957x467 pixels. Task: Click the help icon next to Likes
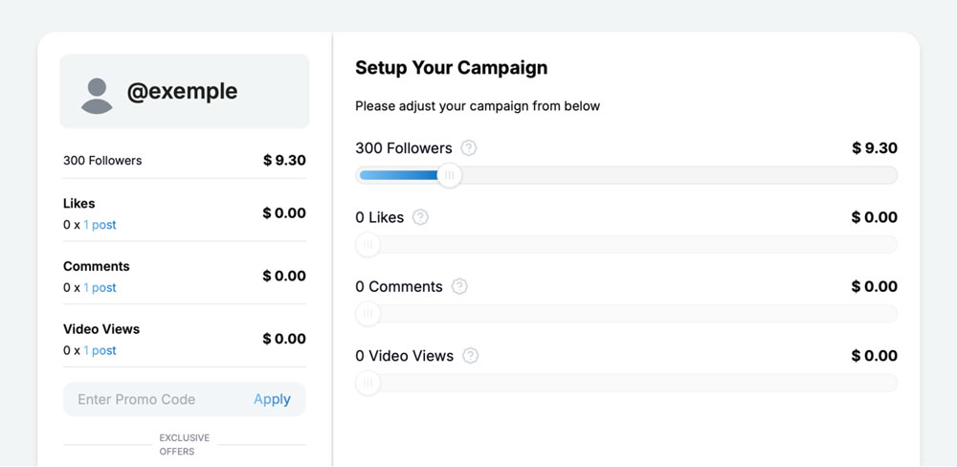click(x=420, y=217)
